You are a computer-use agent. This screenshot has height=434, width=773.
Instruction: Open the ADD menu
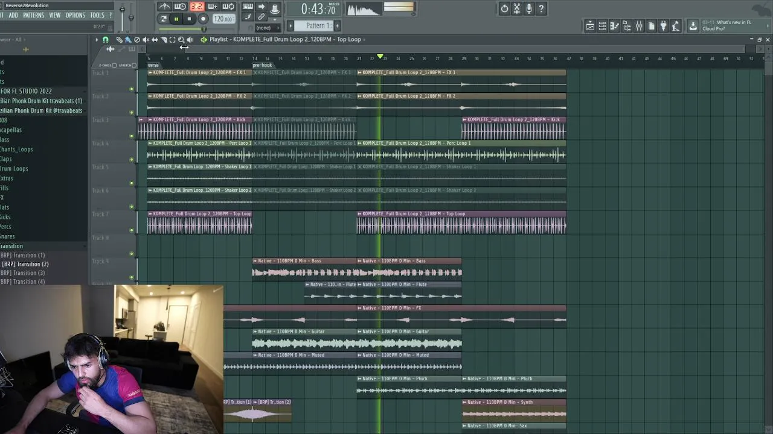pos(13,15)
